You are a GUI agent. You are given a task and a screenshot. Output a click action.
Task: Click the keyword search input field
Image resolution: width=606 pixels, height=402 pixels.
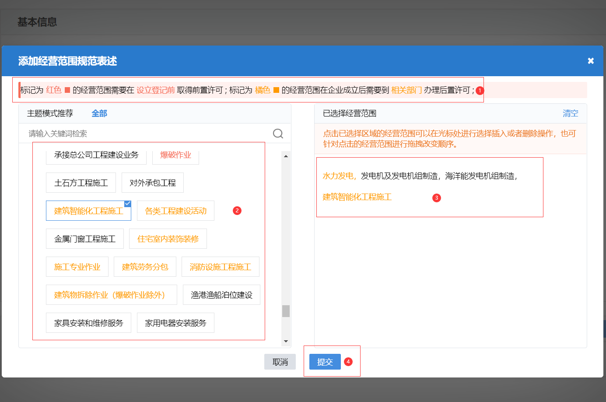pos(131,133)
